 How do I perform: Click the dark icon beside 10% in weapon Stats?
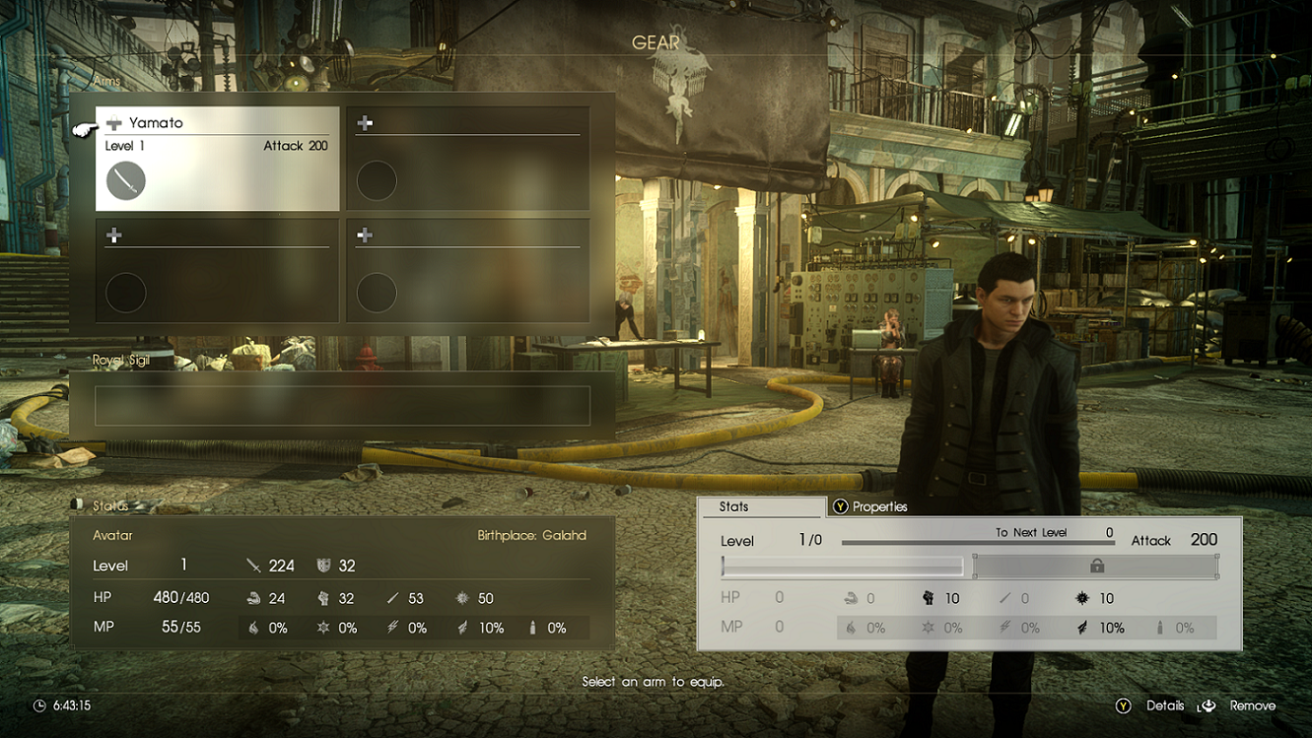tap(1082, 628)
